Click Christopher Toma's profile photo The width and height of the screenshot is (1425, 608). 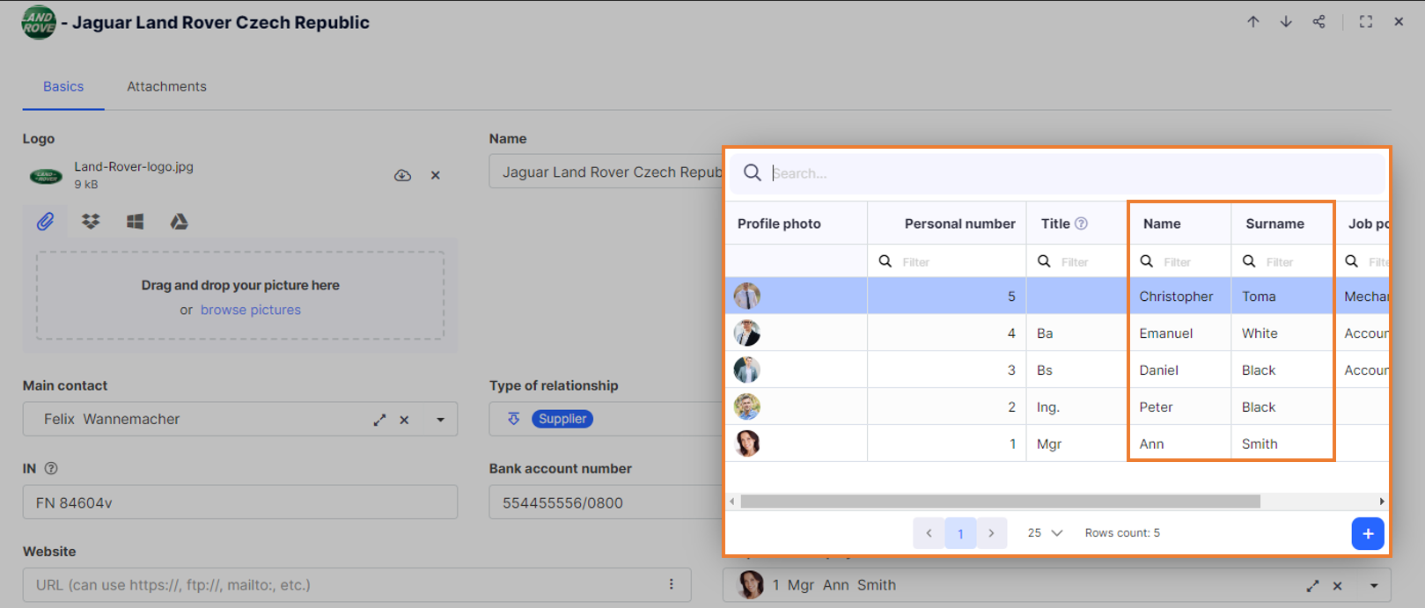coord(747,297)
